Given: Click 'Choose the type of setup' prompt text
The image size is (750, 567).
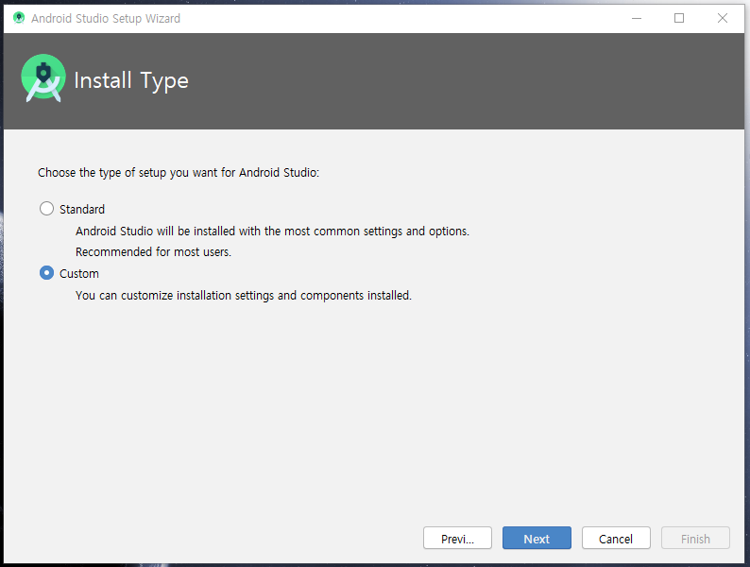Looking at the screenshot, I should 179,172.
